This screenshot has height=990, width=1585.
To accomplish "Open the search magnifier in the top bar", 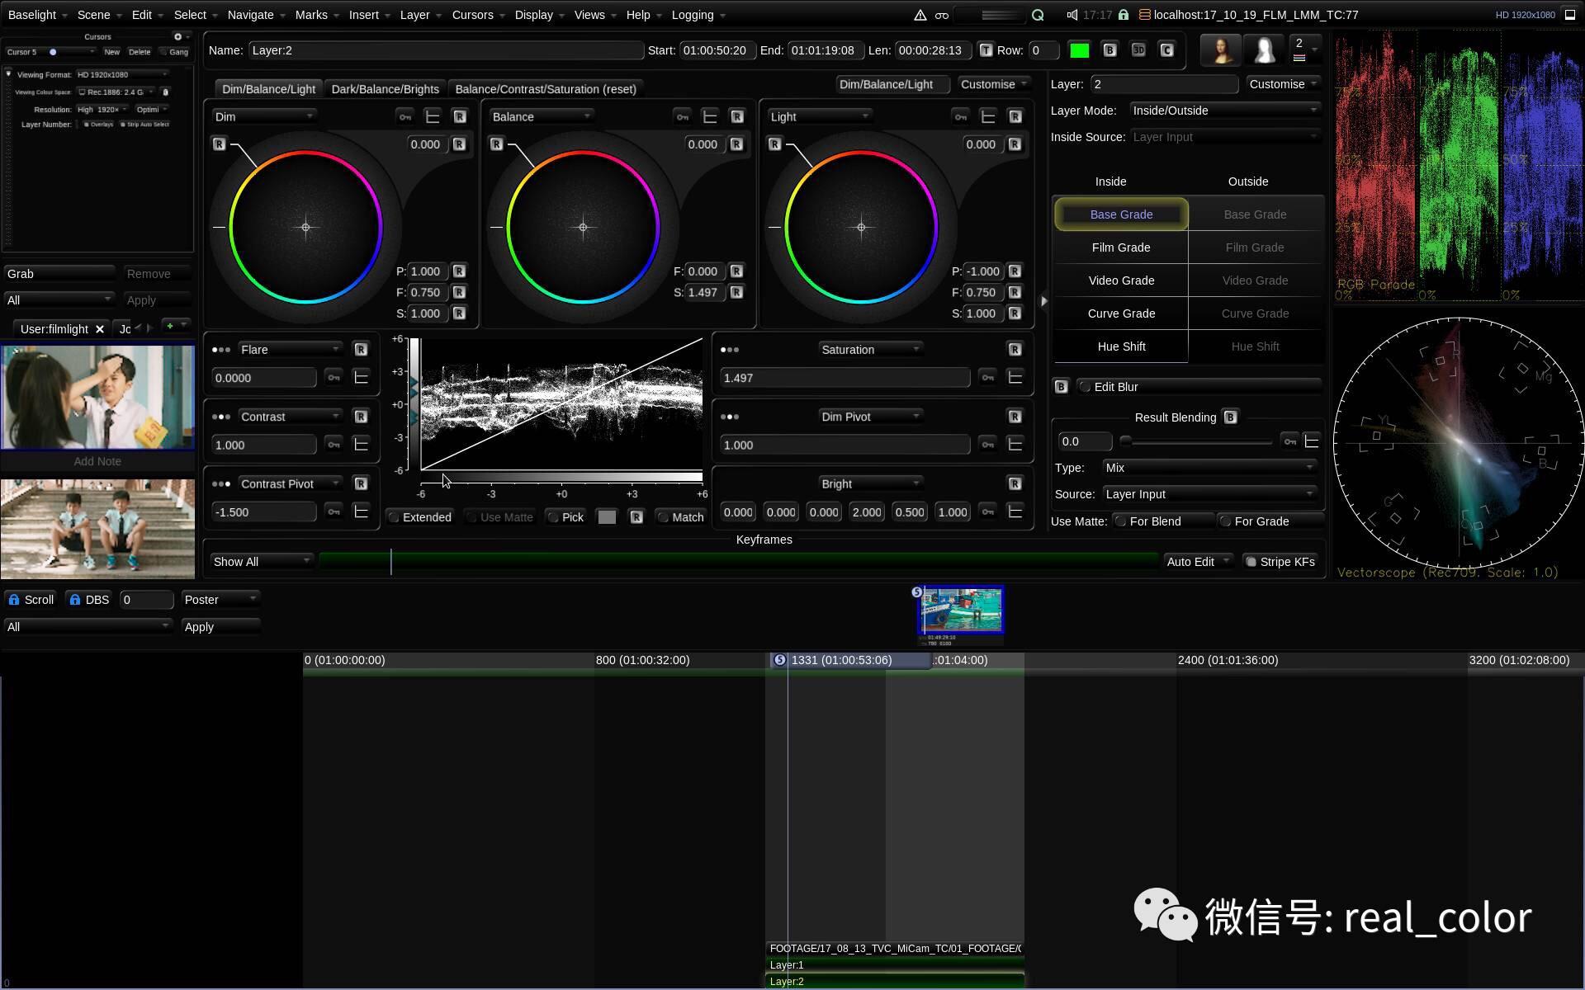I will coord(1037,15).
